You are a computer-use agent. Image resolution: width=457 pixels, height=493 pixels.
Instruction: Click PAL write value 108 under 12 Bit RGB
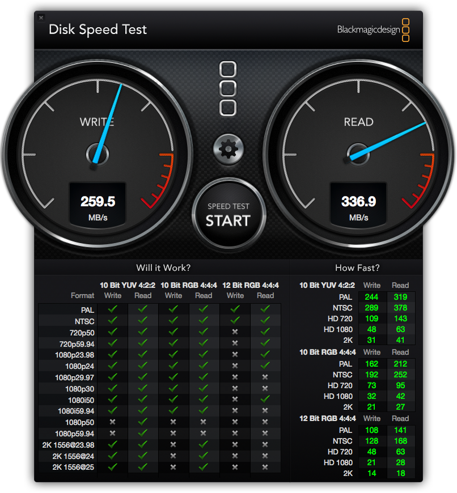[x=371, y=431]
